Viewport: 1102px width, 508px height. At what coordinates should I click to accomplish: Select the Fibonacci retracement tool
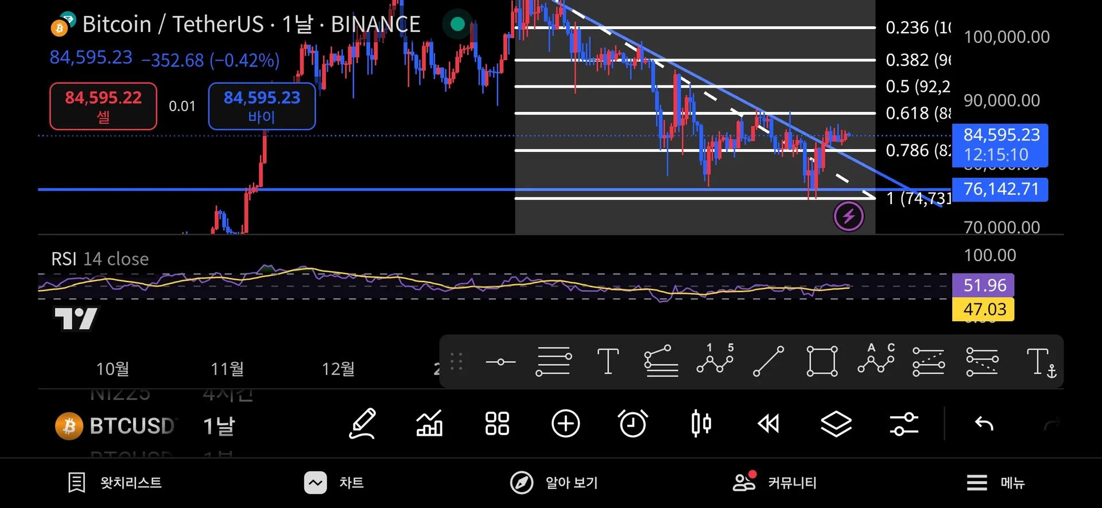coord(553,362)
